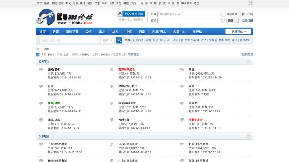Screen dimensions: 289x162
Task: Click the forum icon next to 面试
Action: tap(182, 86)
